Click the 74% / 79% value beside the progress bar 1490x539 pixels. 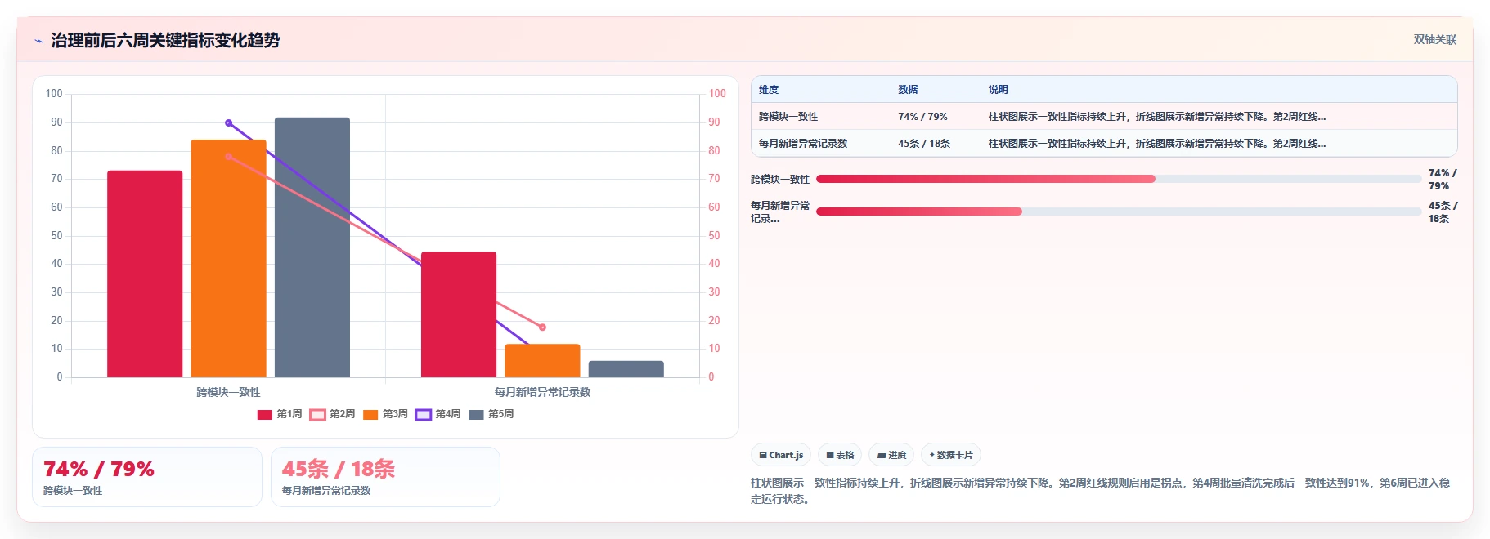pyautogui.click(x=1443, y=180)
